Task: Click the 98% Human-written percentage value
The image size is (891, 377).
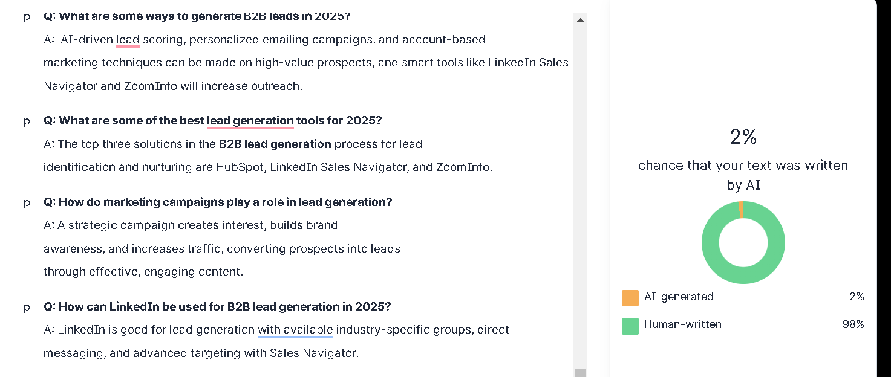Action: coord(855,324)
